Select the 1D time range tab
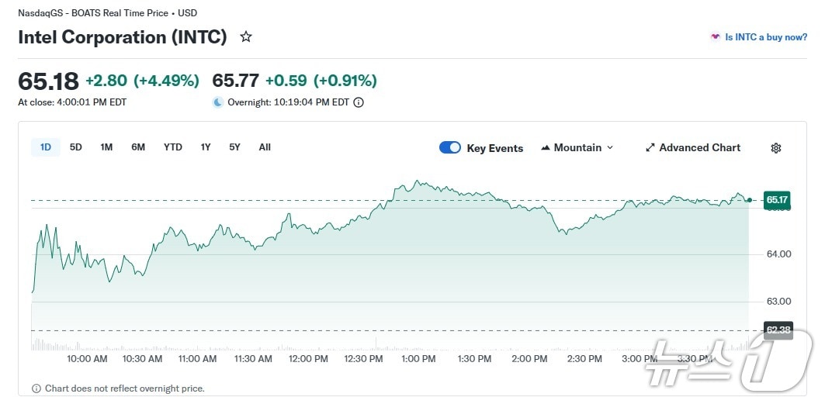Image resolution: width=825 pixels, height=404 pixels. 46,147
